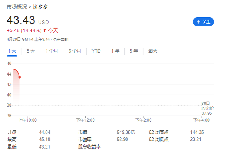This screenshot has width=237, height=153.
Task: Click the red current-price dot on chart
Action: click(20, 77)
